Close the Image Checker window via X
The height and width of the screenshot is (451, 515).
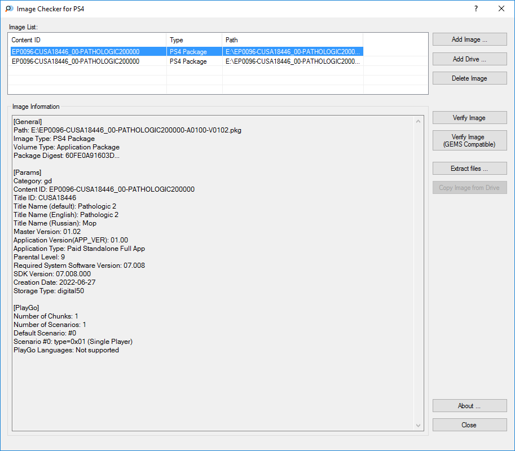click(501, 9)
